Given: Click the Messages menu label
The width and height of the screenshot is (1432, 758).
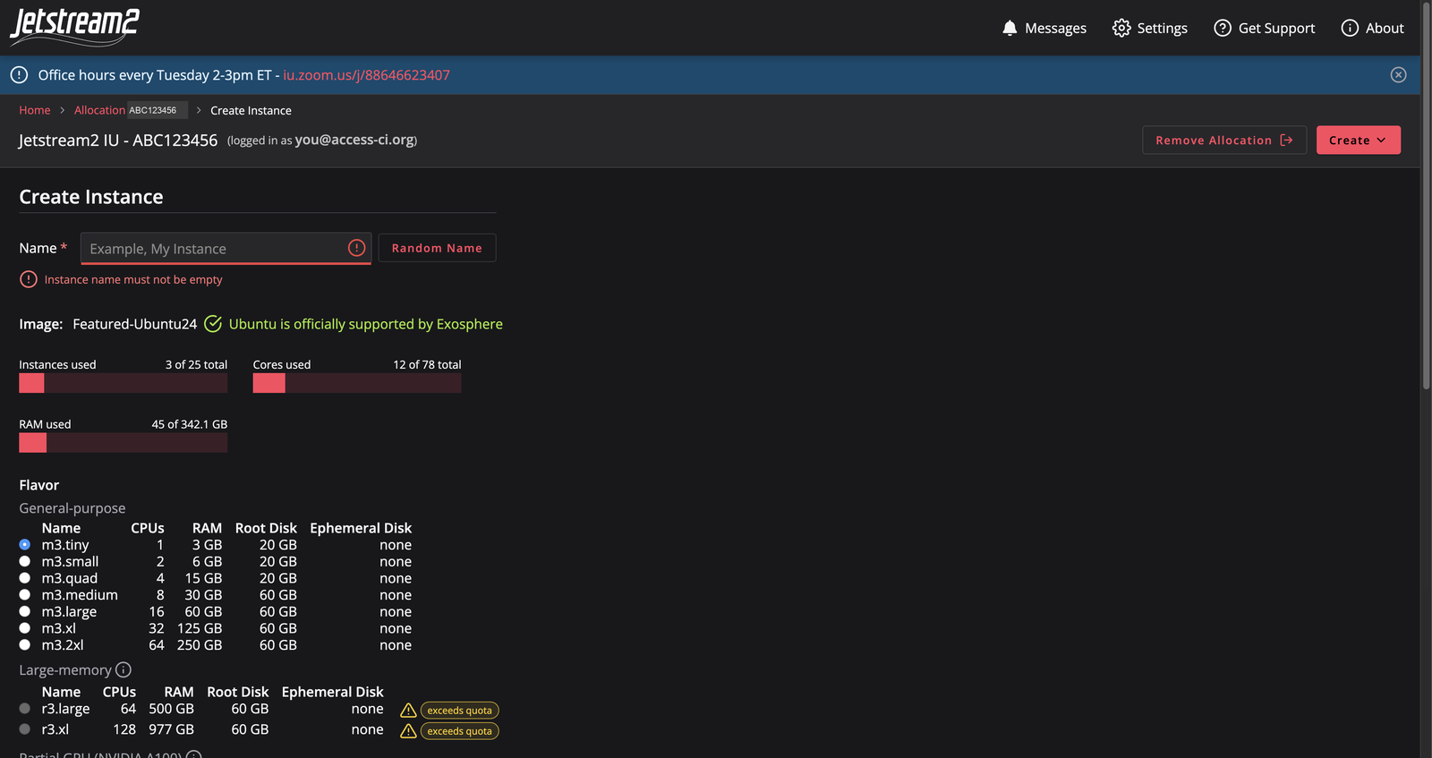Looking at the screenshot, I should pos(1055,28).
